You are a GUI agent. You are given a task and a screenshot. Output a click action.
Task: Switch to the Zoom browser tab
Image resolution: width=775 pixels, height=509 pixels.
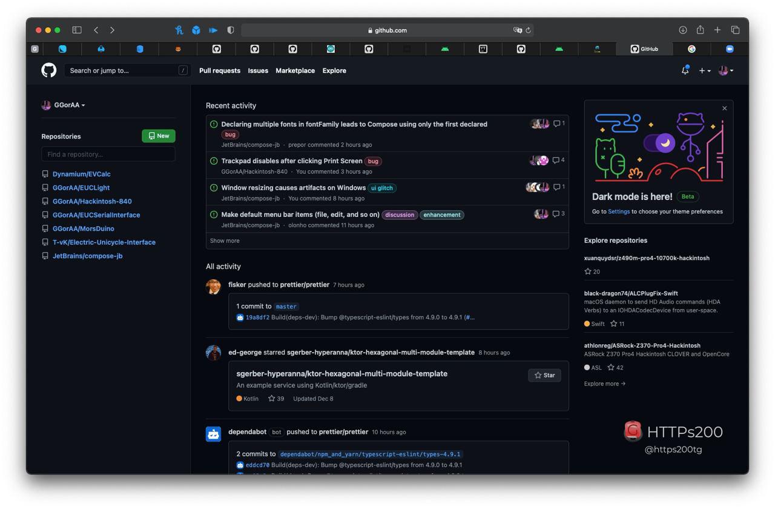coord(730,49)
